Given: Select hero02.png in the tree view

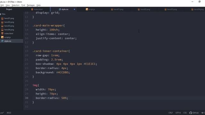Looking at the screenshot, I should coord(9,22).
